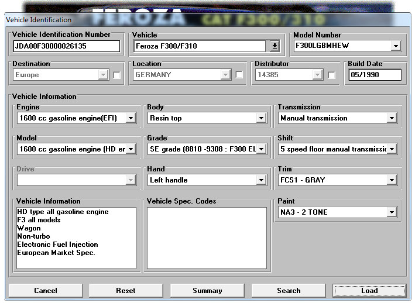The image size is (415, 303).
Task: Click the Load button
Action: (369, 291)
